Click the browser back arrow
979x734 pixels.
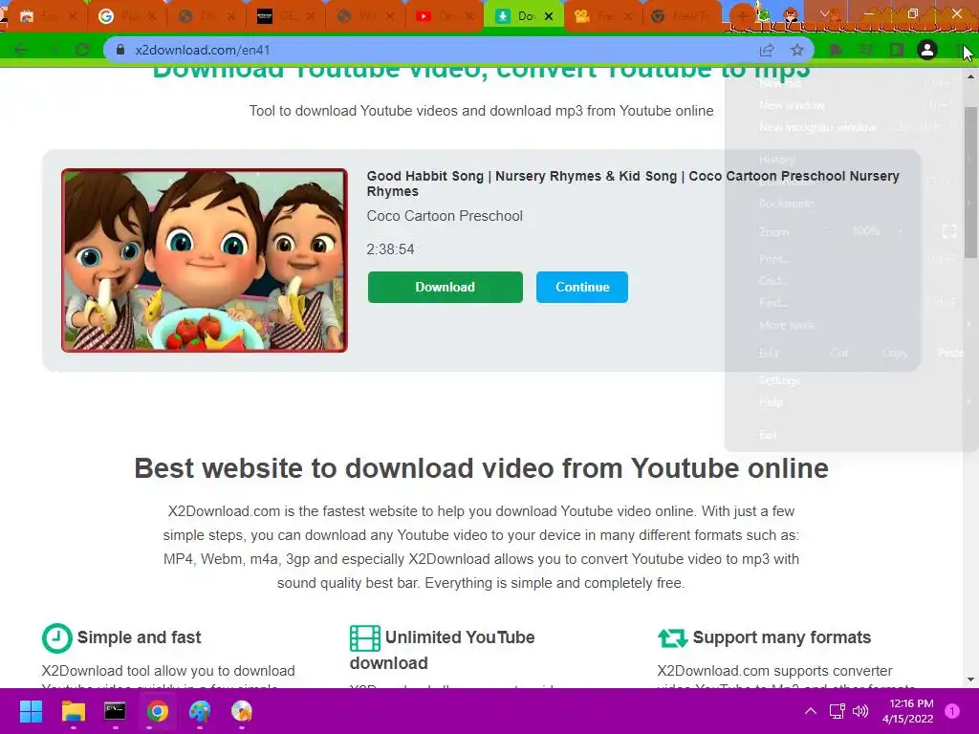[x=21, y=50]
